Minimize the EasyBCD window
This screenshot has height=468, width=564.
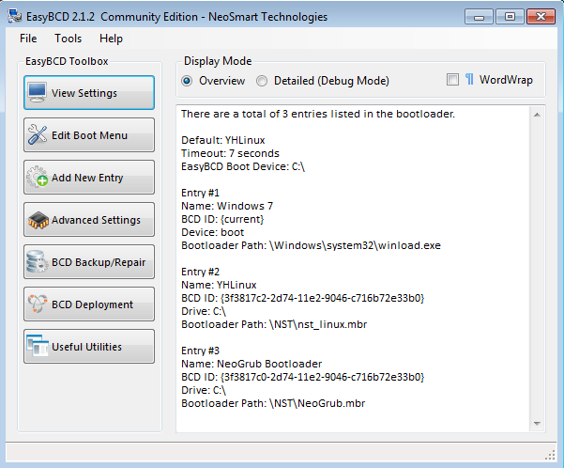[479, 17]
